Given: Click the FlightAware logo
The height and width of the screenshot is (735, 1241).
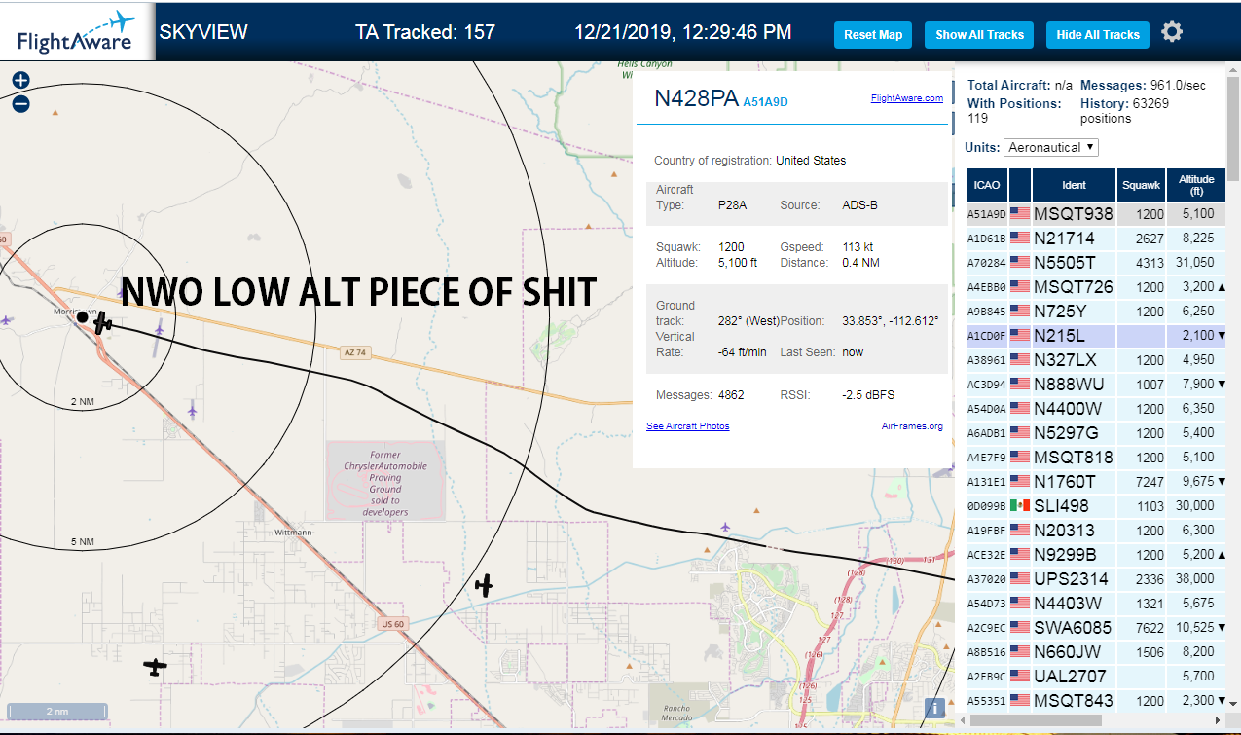Looking at the screenshot, I should pos(77,31).
